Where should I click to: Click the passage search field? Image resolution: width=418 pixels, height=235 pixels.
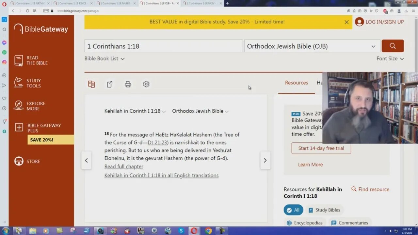(163, 46)
